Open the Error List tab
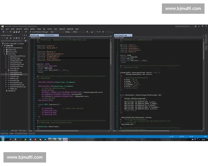The height and width of the screenshot is (166, 208). pos(32,133)
